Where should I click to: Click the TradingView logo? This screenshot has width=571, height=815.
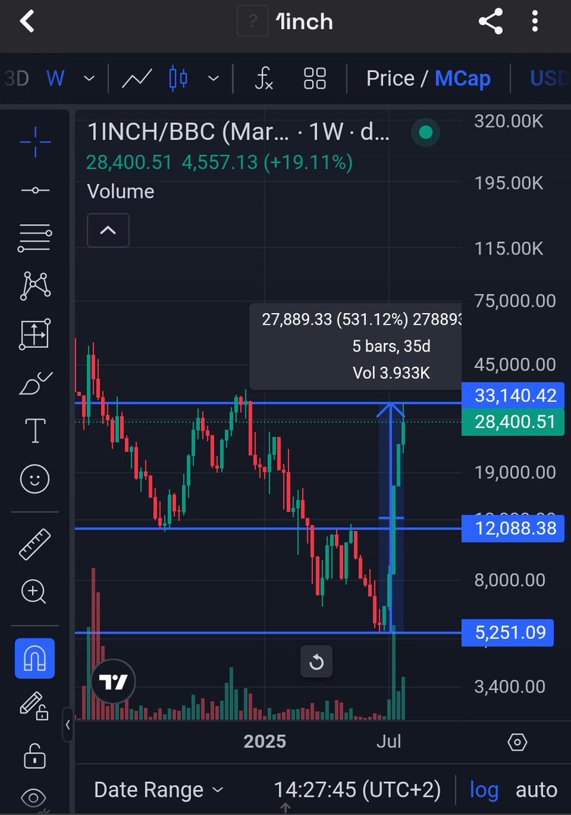click(113, 682)
